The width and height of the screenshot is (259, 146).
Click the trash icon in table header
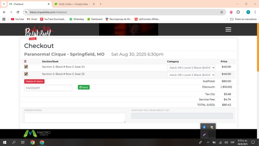25,61
